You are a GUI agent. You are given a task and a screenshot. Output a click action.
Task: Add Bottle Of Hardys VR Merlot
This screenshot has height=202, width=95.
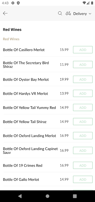[x=83, y=93]
